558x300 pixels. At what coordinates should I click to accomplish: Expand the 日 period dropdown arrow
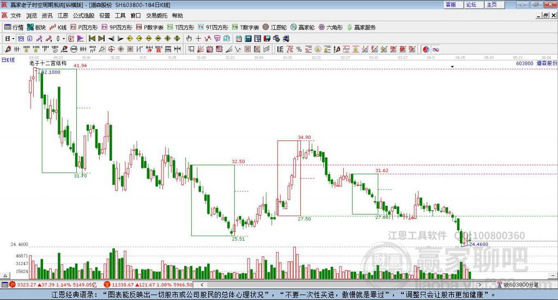13,39
